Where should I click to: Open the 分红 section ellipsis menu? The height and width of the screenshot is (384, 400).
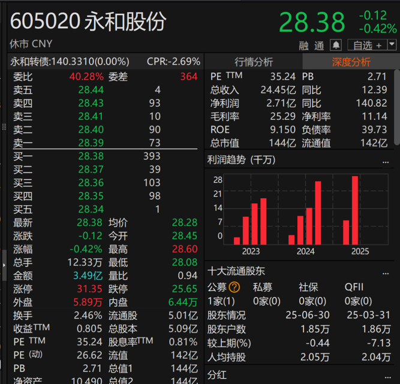click(386, 374)
